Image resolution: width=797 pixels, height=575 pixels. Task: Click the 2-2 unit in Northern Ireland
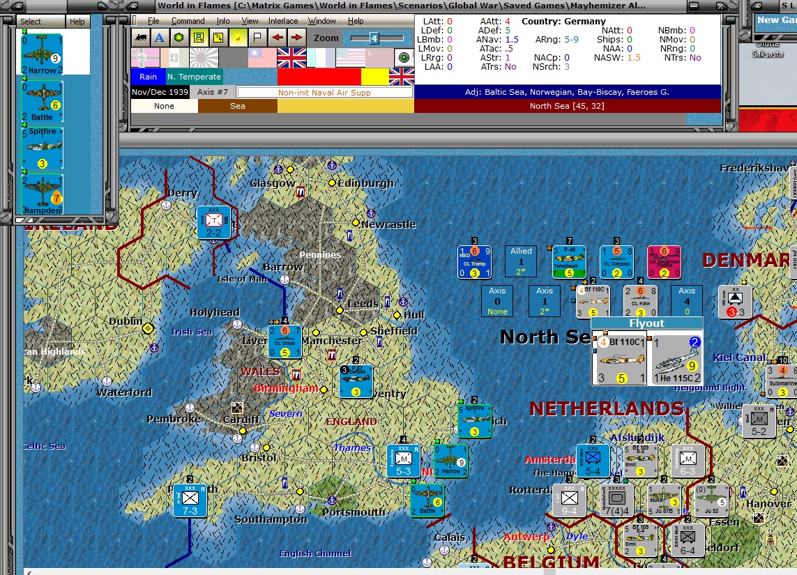click(213, 222)
